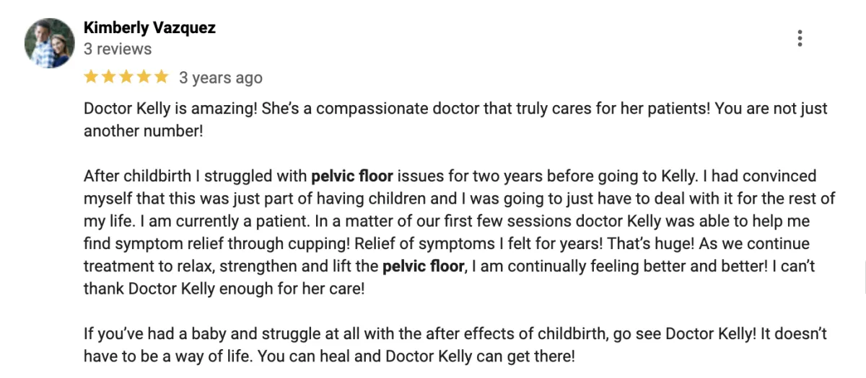Screen dimensions: 866x378
Task: Click the "3 years ago" timestamp
Action: 221,78
